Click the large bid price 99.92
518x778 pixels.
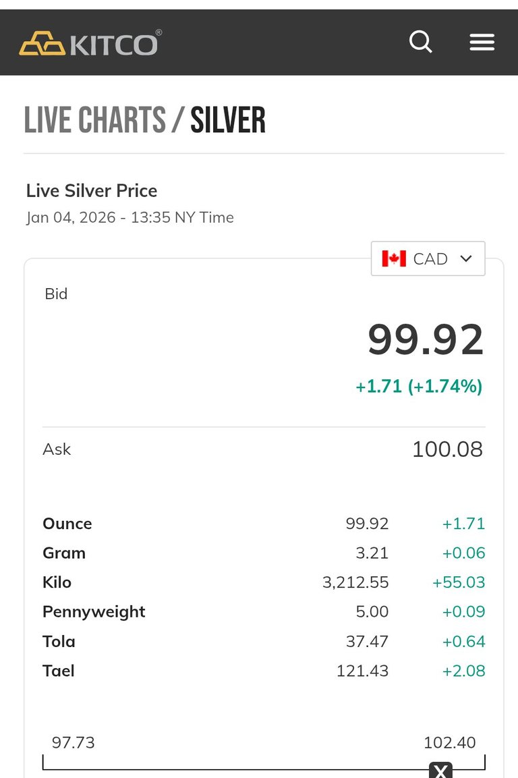click(426, 339)
